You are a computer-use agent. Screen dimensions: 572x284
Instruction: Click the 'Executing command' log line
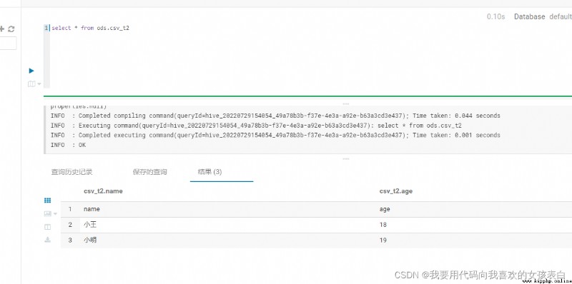click(x=256, y=126)
